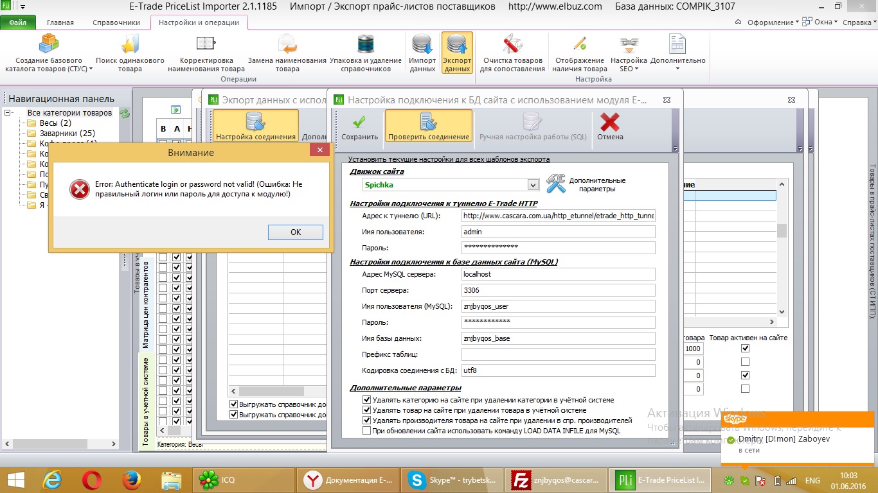Viewport: 878px width, 493px height.
Task: Switch to the FileZilla taskbar window
Action: click(x=555, y=480)
